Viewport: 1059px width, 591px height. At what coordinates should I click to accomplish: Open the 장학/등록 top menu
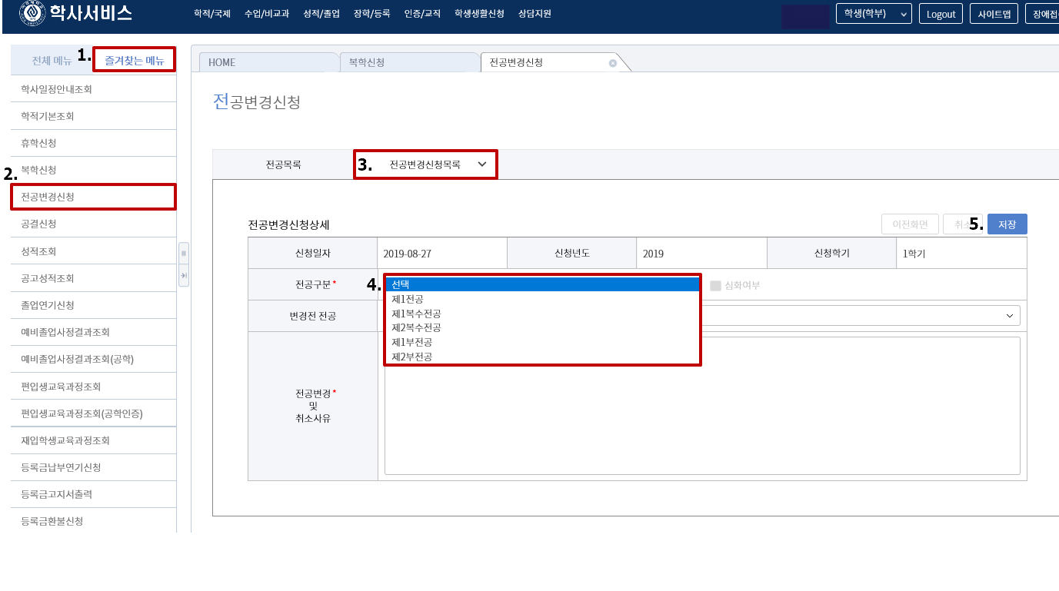click(372, 14)
